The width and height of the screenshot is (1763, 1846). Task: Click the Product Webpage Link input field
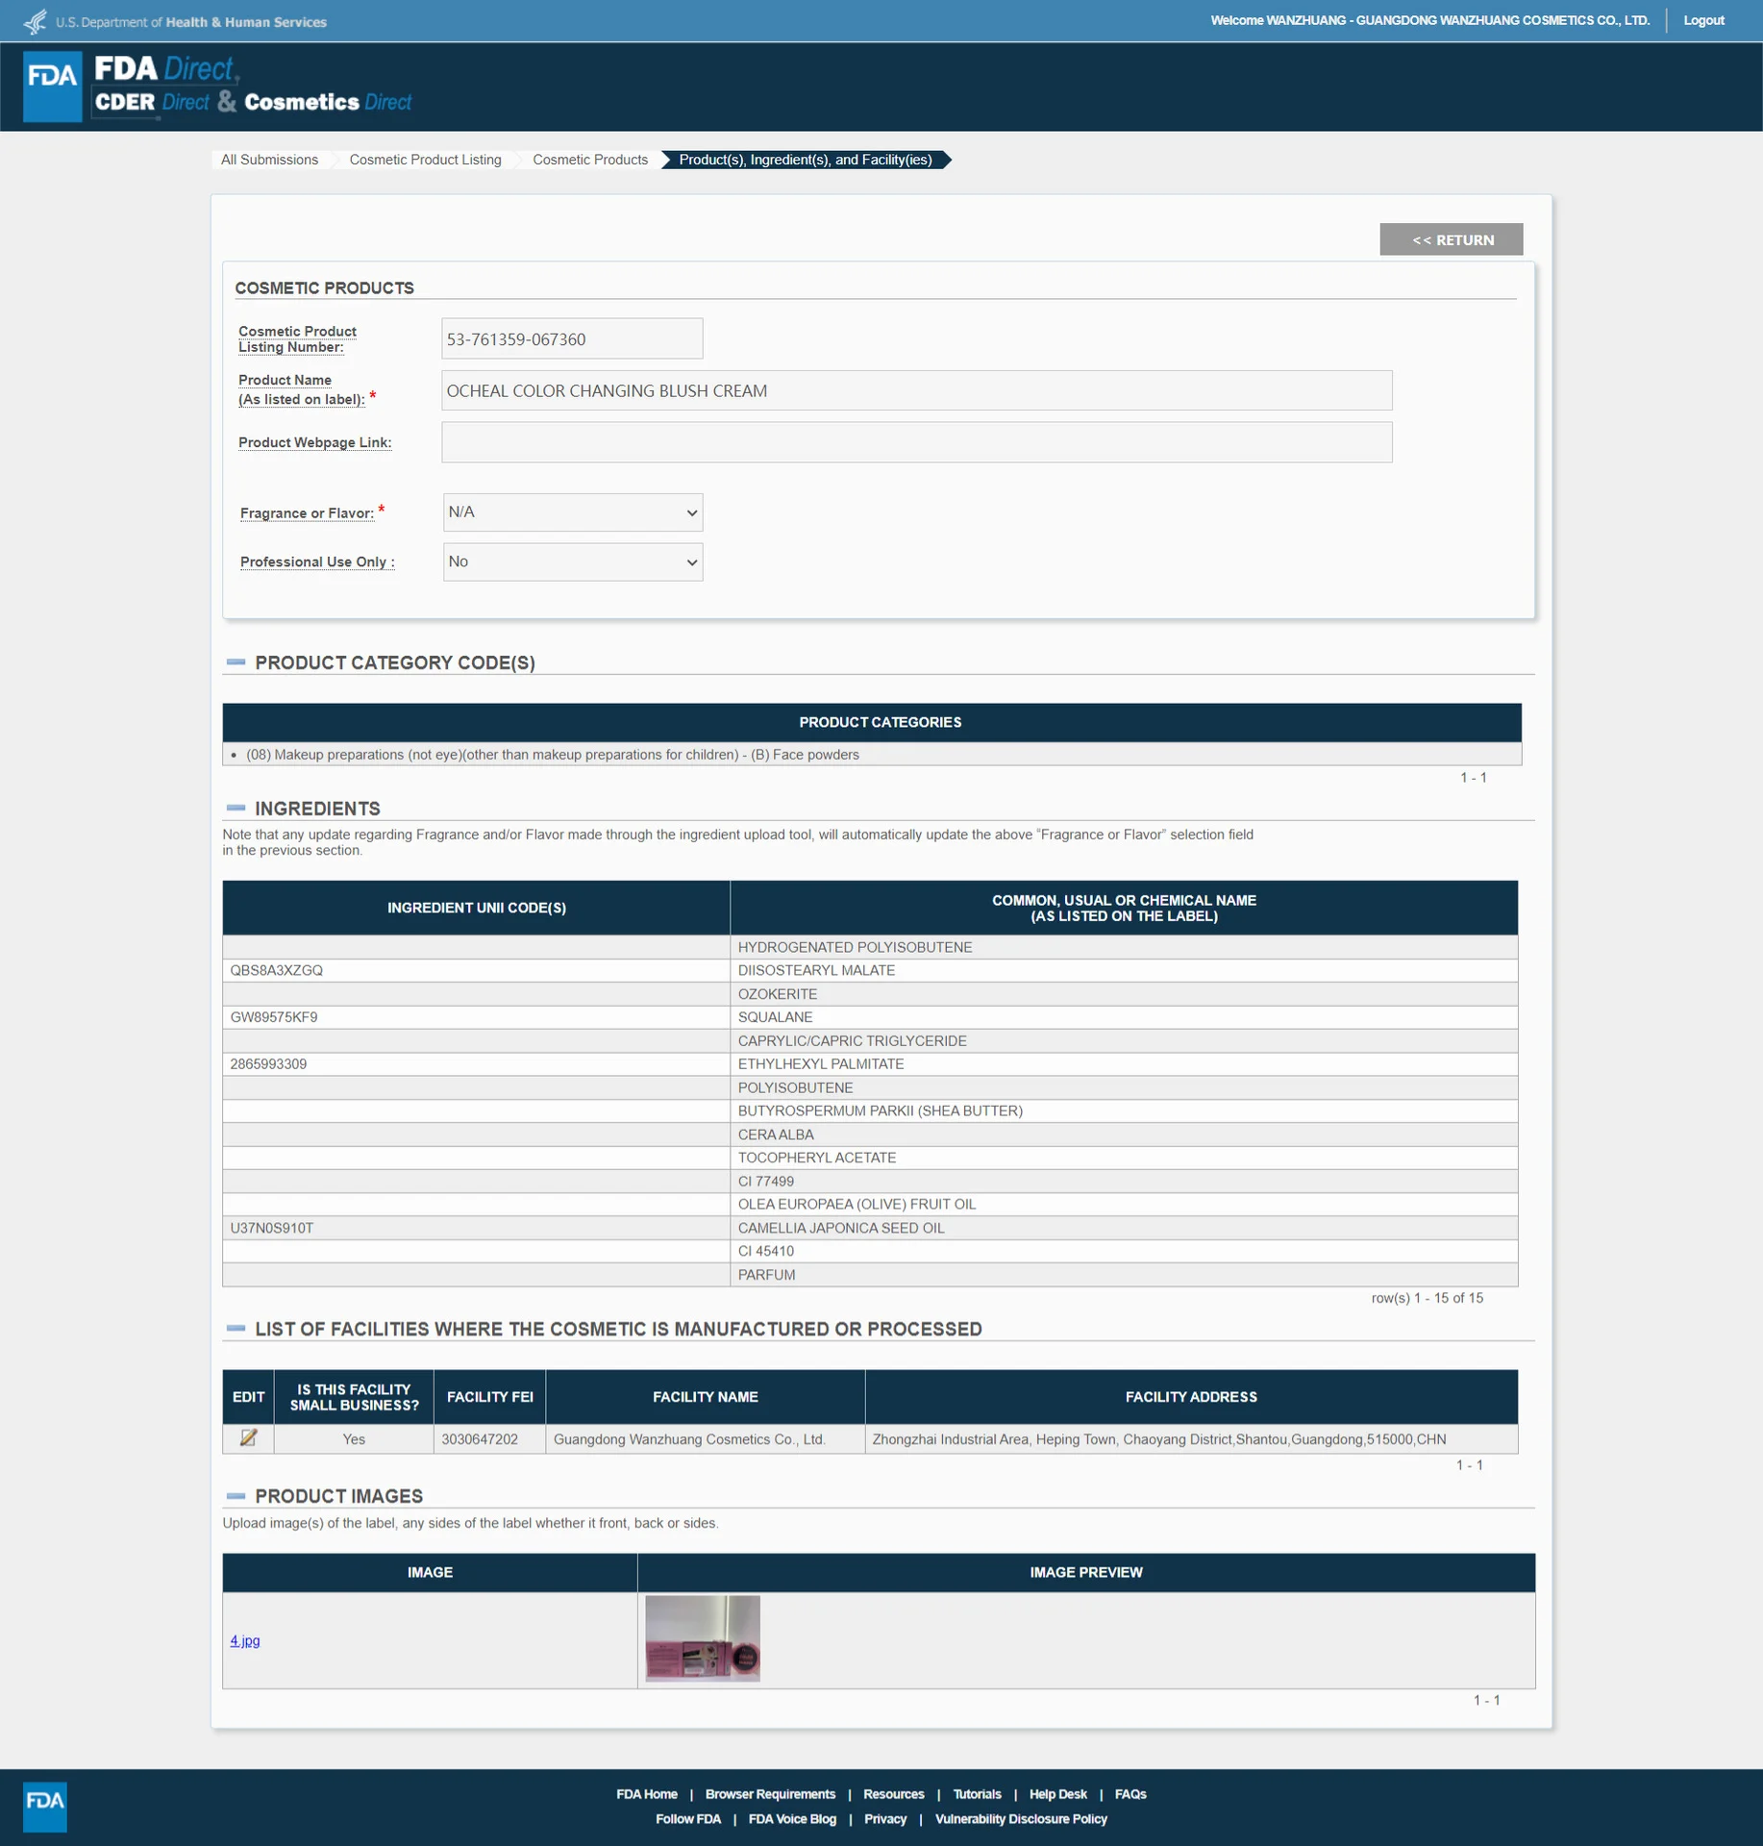pos(916,442)
